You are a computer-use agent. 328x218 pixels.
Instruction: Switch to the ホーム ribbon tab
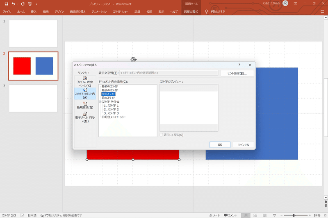click(x=21, y=12)
